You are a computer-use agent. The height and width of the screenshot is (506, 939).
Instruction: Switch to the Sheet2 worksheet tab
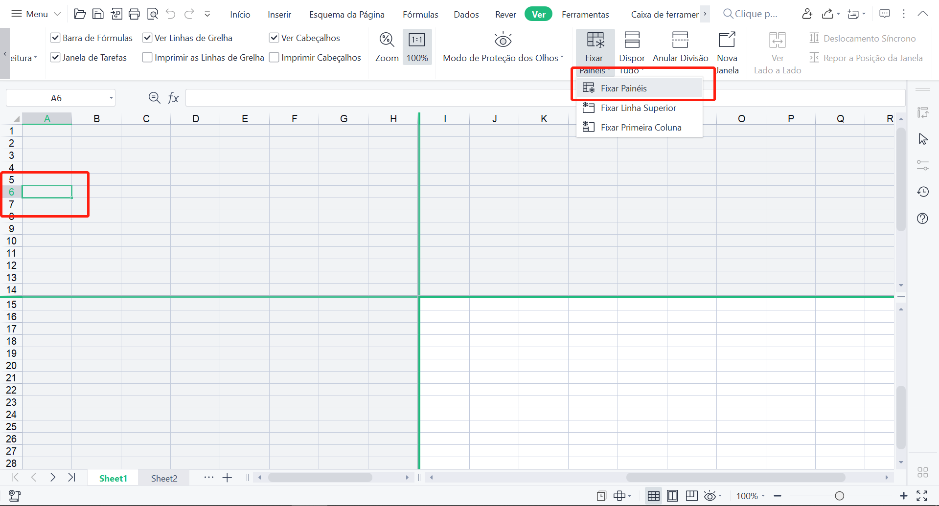164,478
